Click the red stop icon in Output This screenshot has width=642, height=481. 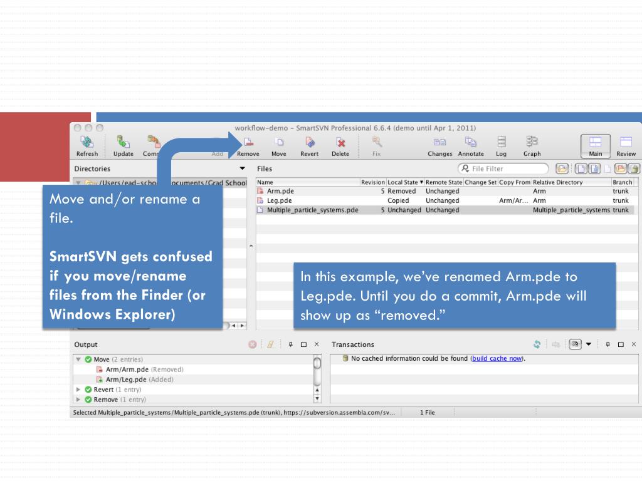(x=253, y=344)
